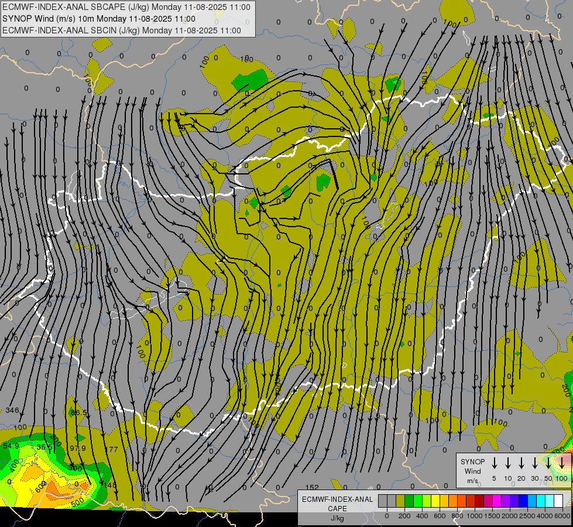
Task: Click the '6000' tick label on colorbar
Action: tap(562, 516)
